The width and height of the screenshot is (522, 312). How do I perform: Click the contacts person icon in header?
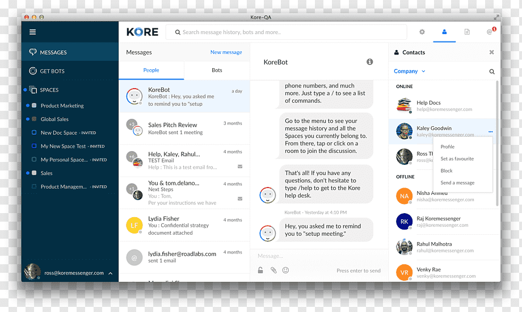pyautogui.click(x=444, y=32)
